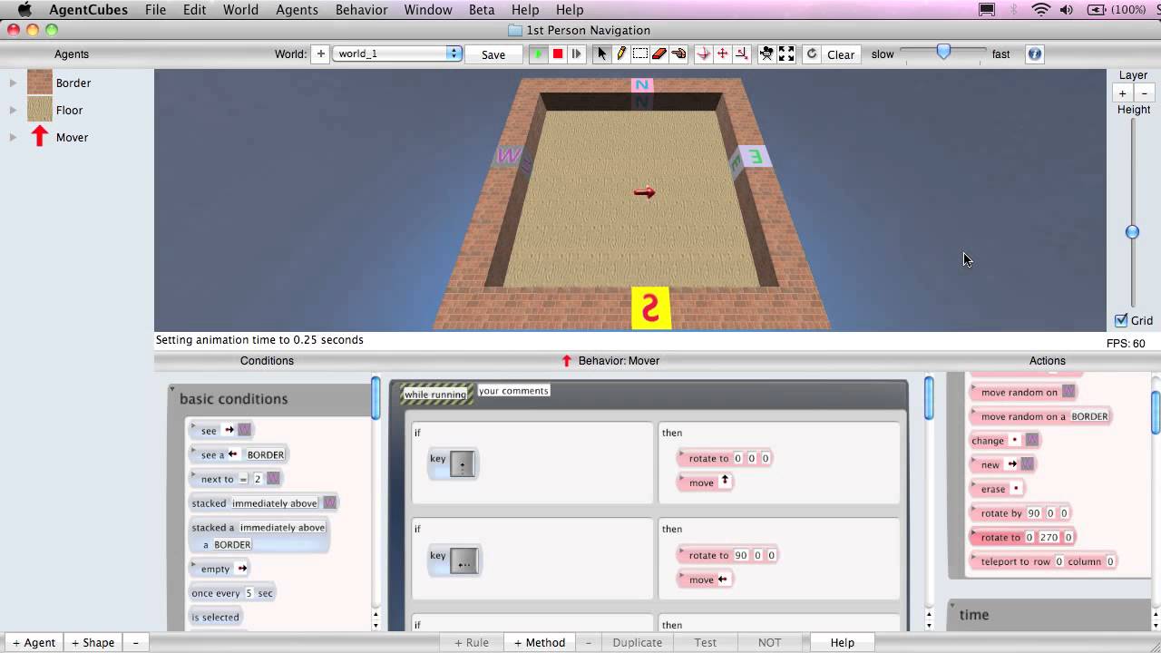Screen dimensions: 1161x653
Task: Expand the 'rotate to 0 270 0' action
Action: pos(973,531)
